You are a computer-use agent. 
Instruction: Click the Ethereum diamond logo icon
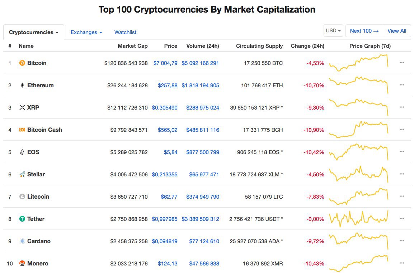[22, 85]
